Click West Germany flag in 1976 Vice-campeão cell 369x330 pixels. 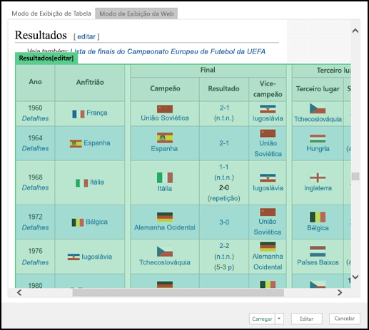pyautogui.click(x=268, y=247)
